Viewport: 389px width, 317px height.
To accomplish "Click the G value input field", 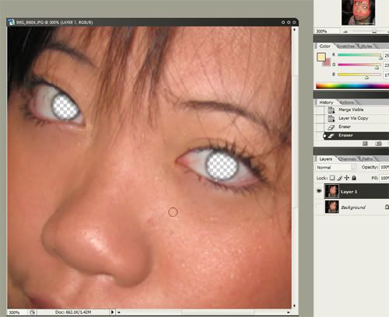I will coord(387,65).
